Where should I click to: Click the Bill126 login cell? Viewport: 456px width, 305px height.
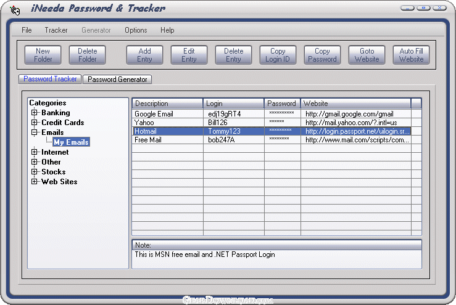click(233, 123)
